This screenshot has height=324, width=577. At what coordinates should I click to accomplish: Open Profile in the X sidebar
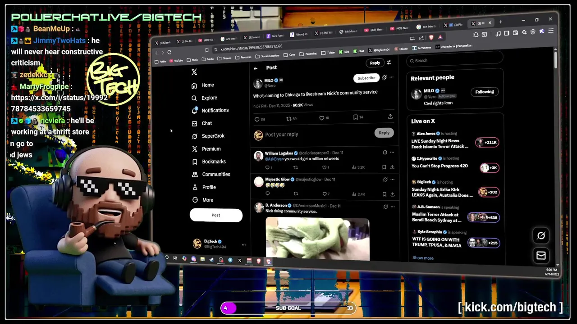click(204, 187)
